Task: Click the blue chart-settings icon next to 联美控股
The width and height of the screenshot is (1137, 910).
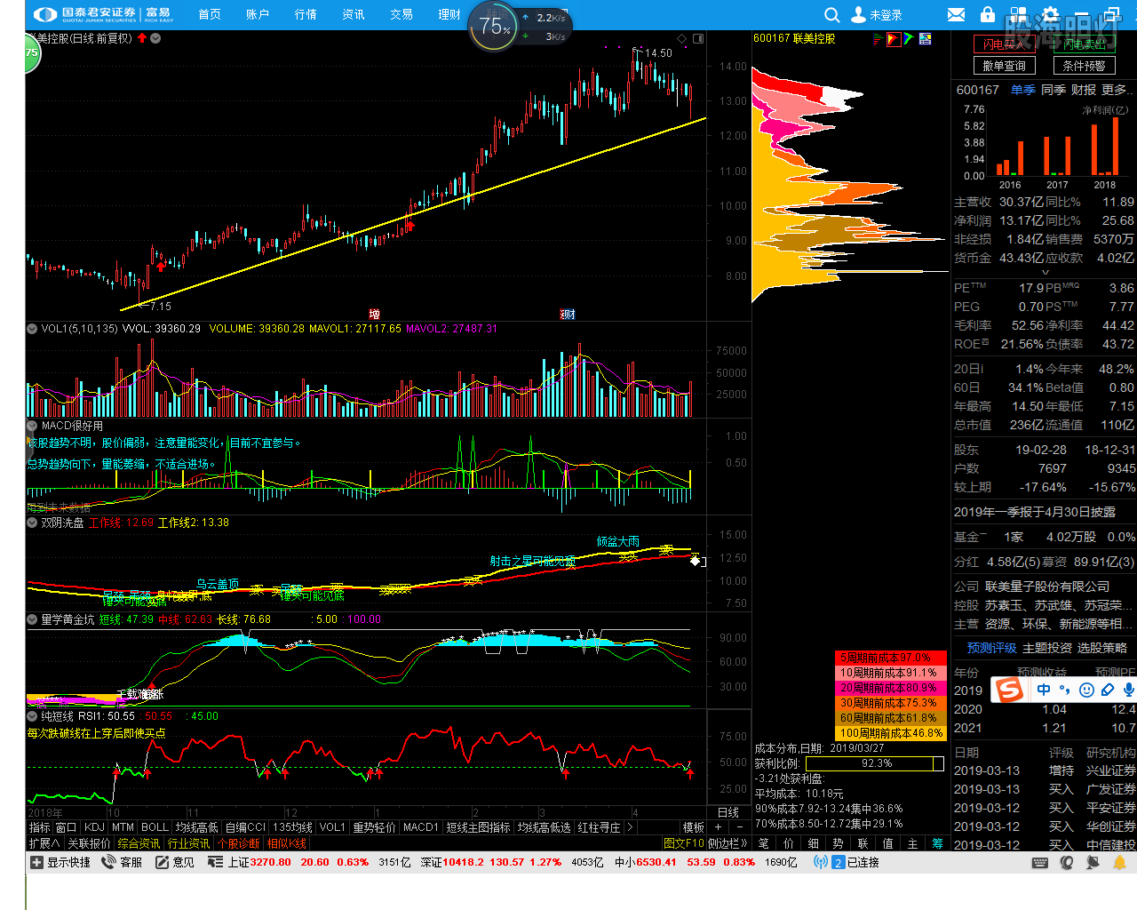Action: [x=925, y=39]
